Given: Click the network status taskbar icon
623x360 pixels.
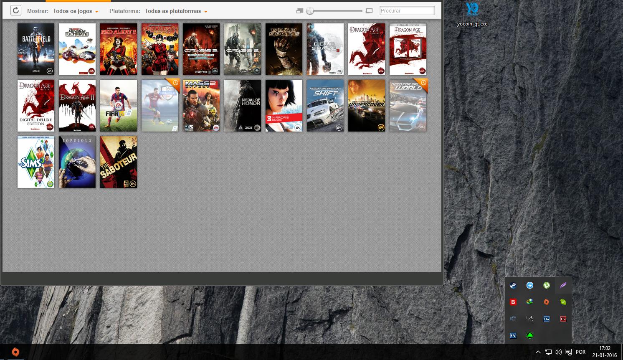Looking at the screenshot, I should pyautogui.click(x=548, y=352).
